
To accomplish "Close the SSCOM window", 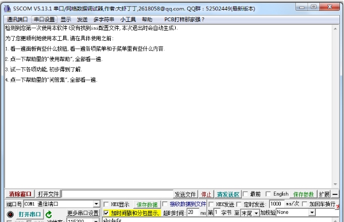I will (x=330, y=7).
